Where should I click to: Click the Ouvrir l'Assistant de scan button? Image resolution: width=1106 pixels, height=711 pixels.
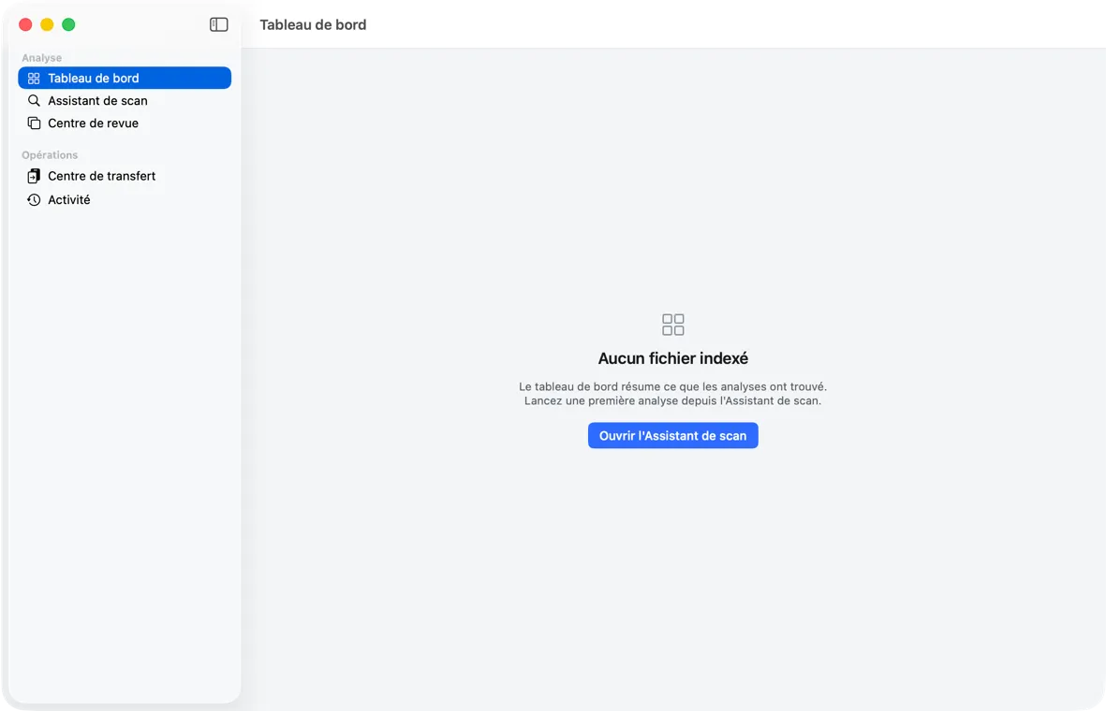pos(673,435)
